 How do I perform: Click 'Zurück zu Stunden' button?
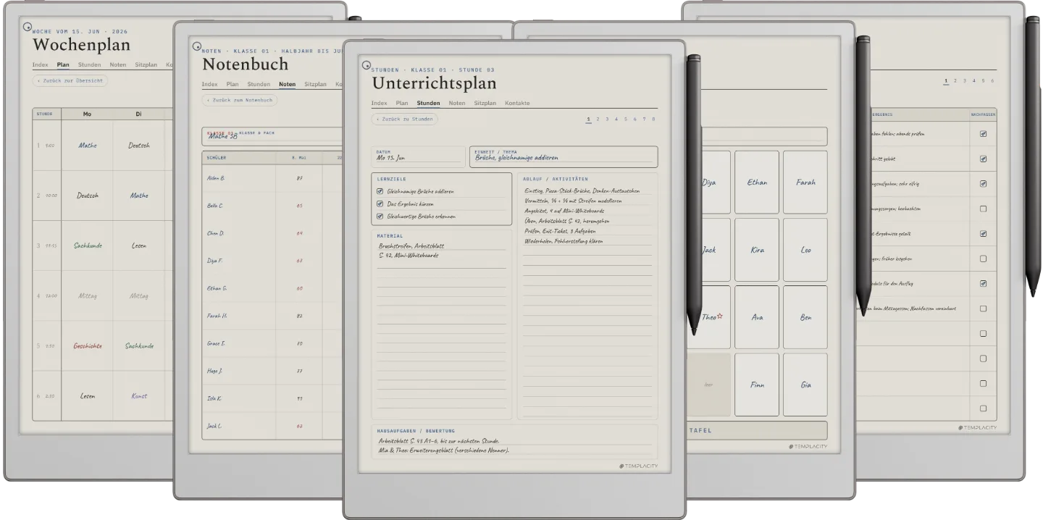click(x=405, y=119)
